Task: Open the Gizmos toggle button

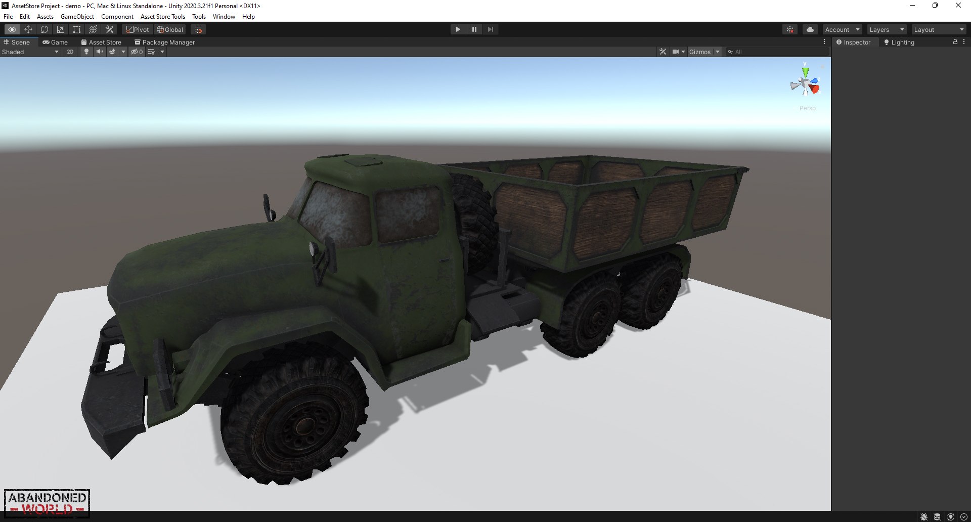Action: click(700, 52)
